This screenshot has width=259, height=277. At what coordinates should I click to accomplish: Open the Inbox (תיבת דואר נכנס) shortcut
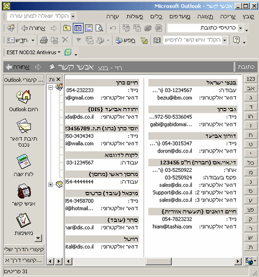tap(23, 126)
